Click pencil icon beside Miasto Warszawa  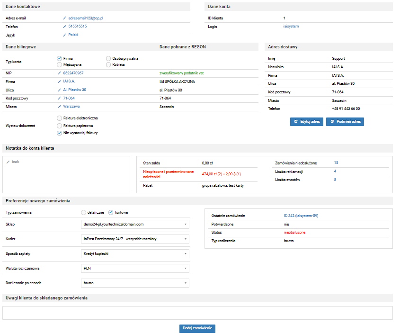coord(60,107)
